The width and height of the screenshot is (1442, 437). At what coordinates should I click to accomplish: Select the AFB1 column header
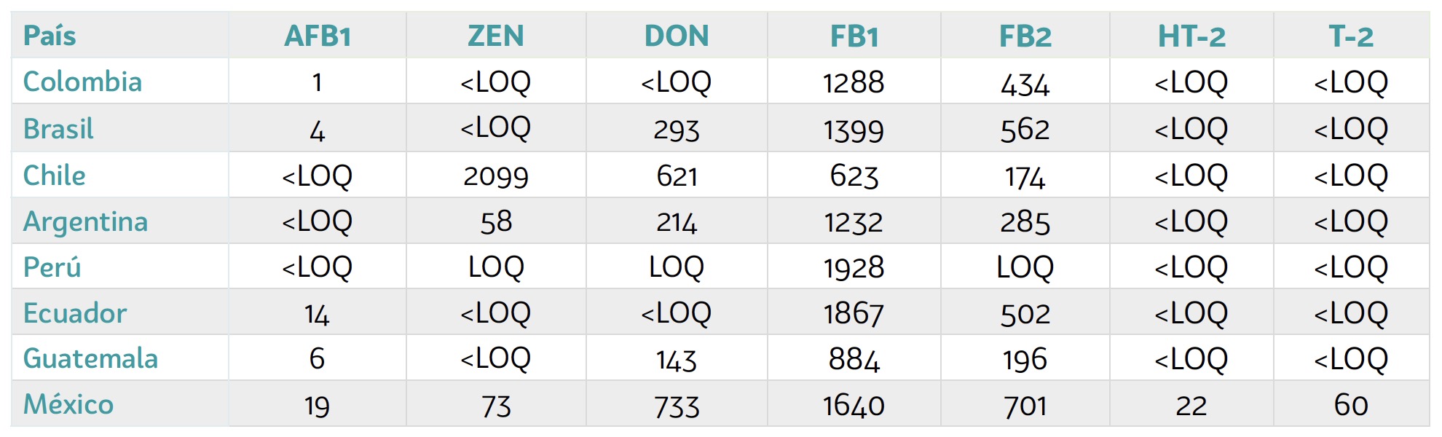tap(318, 36)
